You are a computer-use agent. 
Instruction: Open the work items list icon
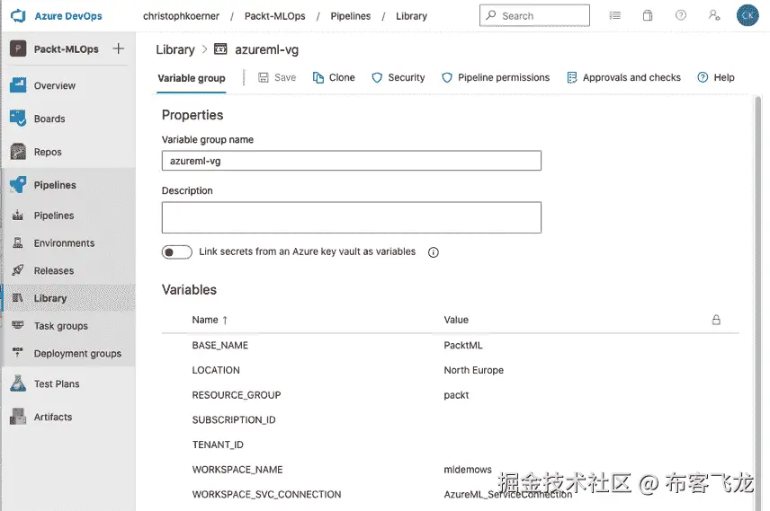click(614, 15)
